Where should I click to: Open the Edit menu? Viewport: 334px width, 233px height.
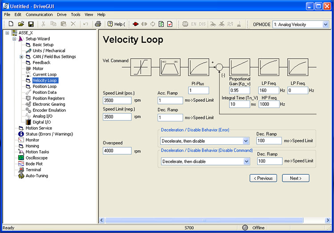coord(18,15)
